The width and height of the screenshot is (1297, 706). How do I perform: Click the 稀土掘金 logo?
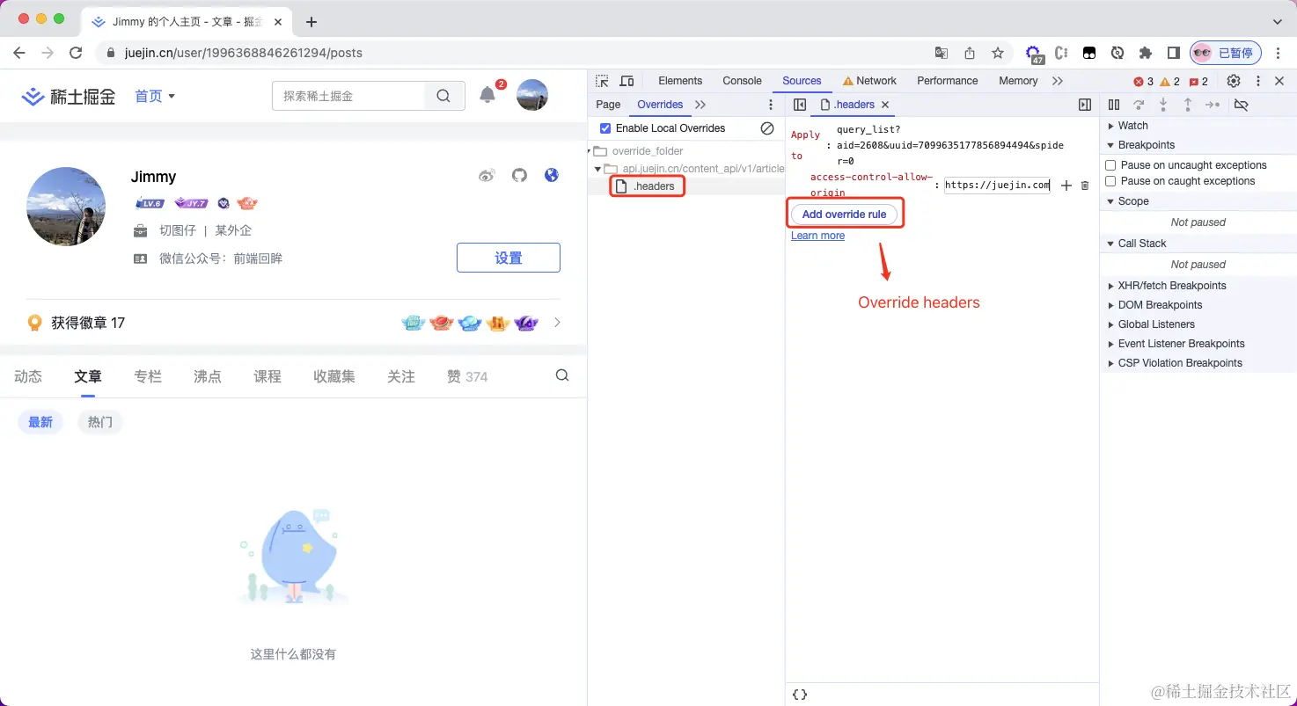pyautogui.click(x=69, y=96)
